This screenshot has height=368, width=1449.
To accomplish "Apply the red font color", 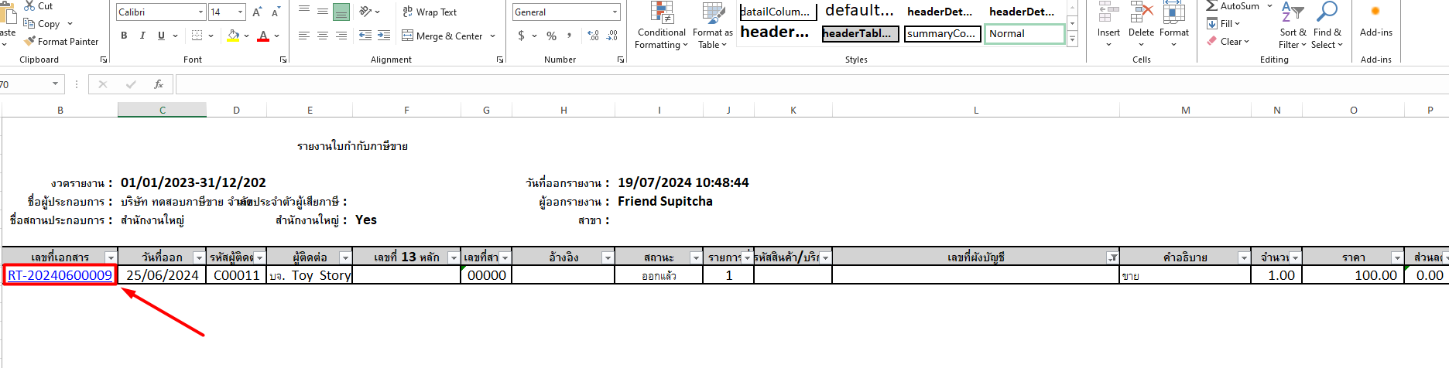I will click(x=263, y=36).
